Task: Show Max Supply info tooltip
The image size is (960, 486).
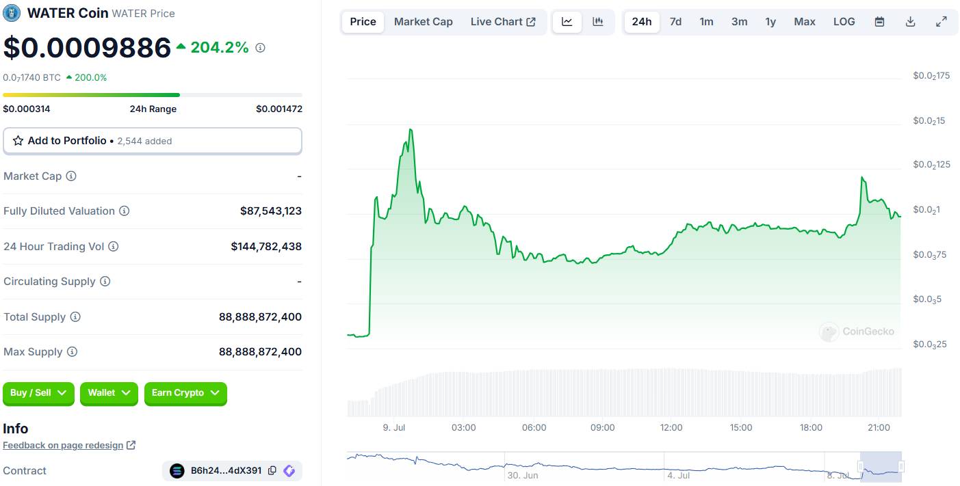Action: [72, 352]
